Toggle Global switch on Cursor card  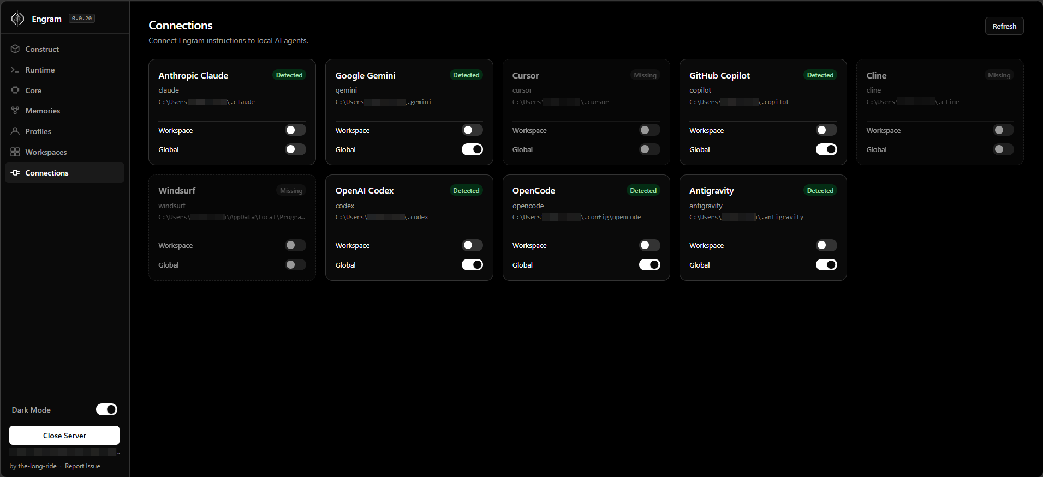(649, 149)
